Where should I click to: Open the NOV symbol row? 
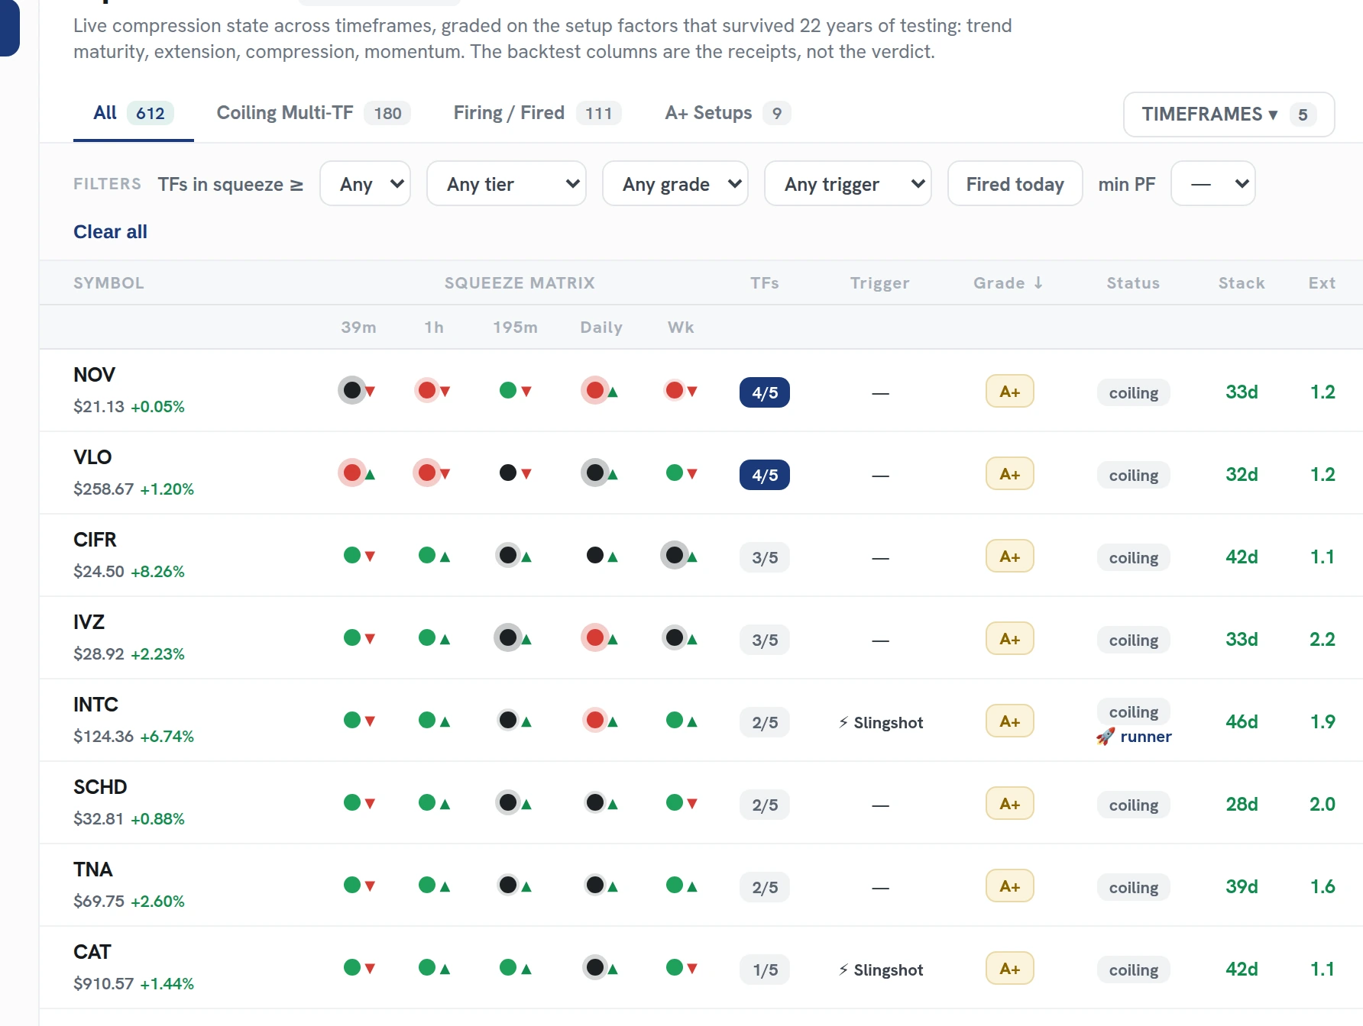click(701, 391)
